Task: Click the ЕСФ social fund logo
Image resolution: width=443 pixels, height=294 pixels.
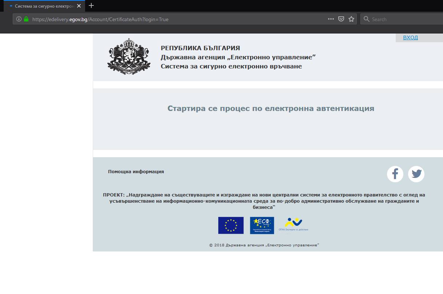Action: coord(262,225)
